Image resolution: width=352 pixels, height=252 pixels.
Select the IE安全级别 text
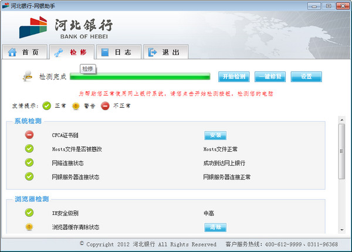click(x=65, y=213)
